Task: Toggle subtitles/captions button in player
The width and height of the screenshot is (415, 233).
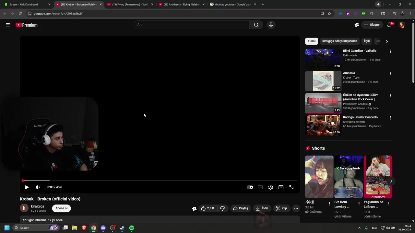Action: tap(260, 187)
